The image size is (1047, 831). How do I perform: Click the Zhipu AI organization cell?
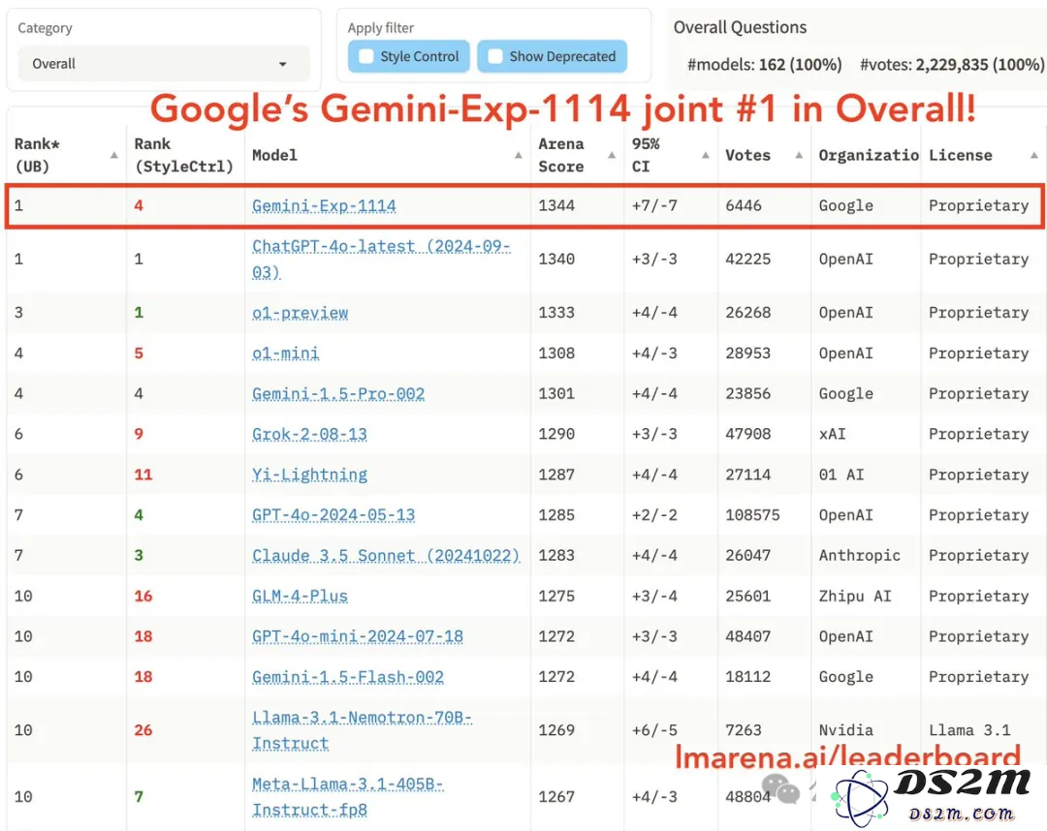[x=855, y=597]
